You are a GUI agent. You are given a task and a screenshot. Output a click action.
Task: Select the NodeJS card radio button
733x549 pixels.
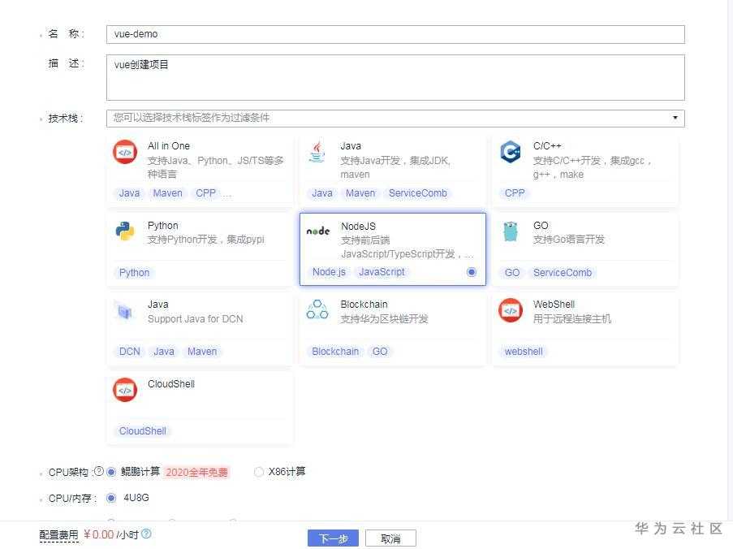tap(472, 272)
